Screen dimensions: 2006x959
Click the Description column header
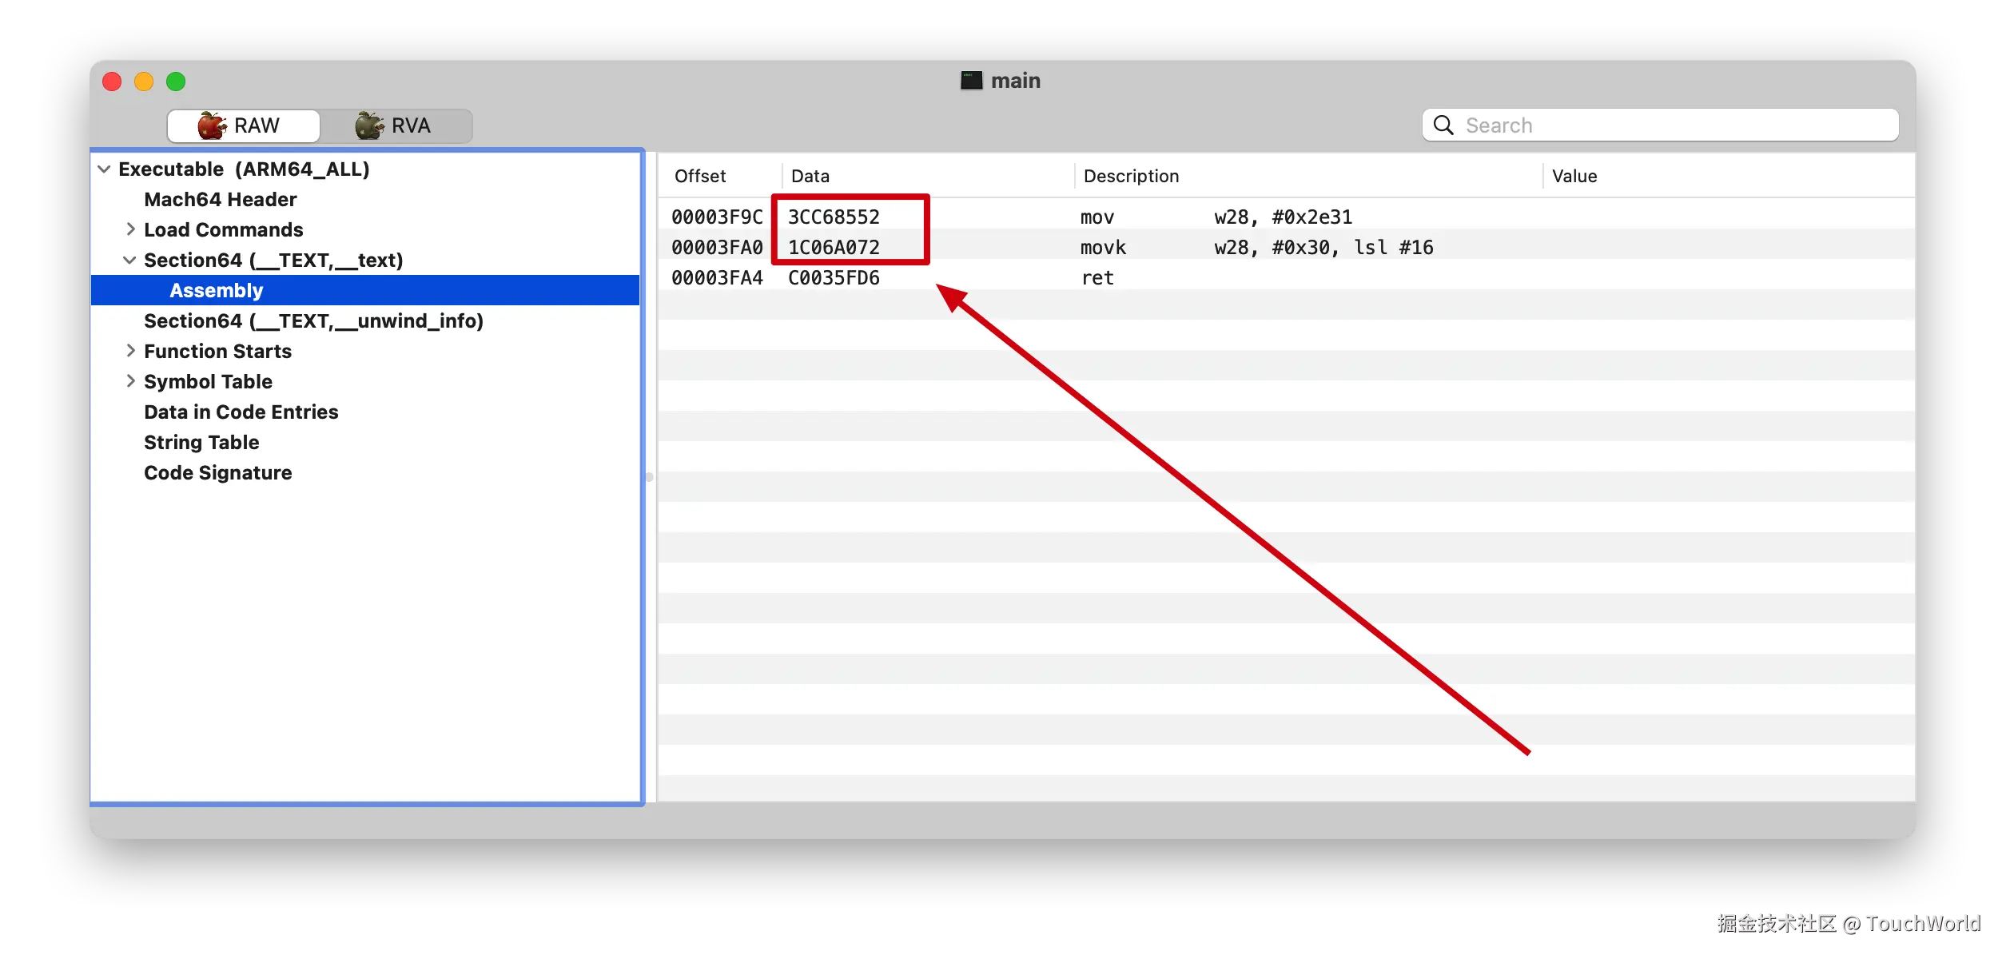(x=1131, y=176)
